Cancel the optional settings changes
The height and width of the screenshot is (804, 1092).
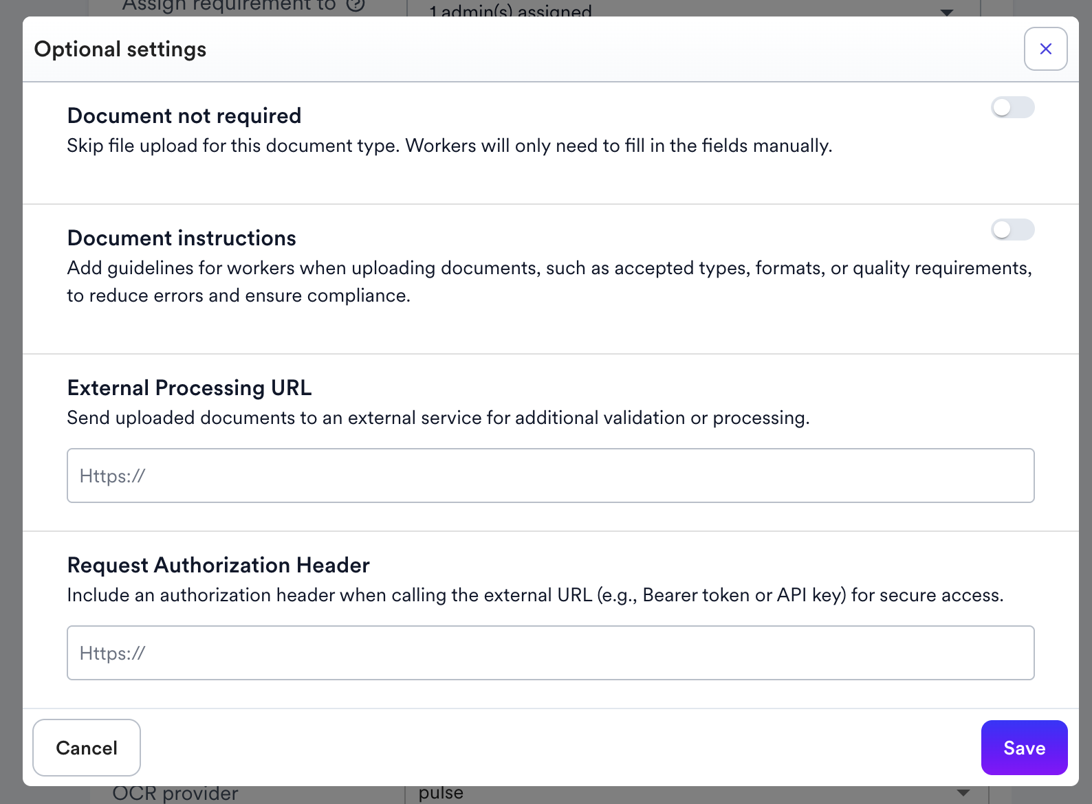click(x=87, y=748)
